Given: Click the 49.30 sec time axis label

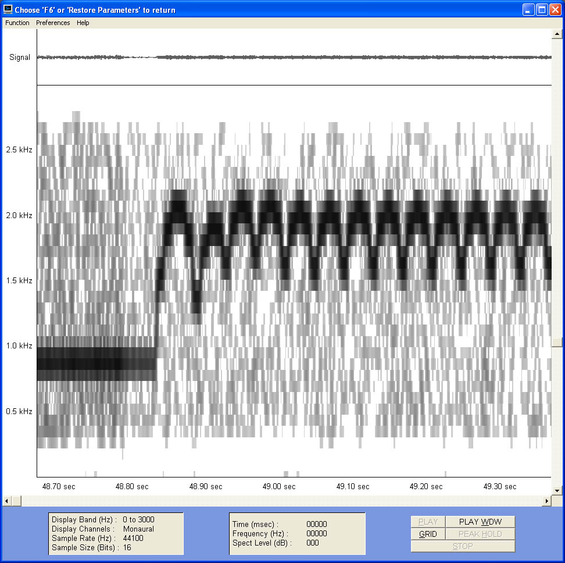Looking at the screenshot, I should pyautogui.click(x=500, y=487).
